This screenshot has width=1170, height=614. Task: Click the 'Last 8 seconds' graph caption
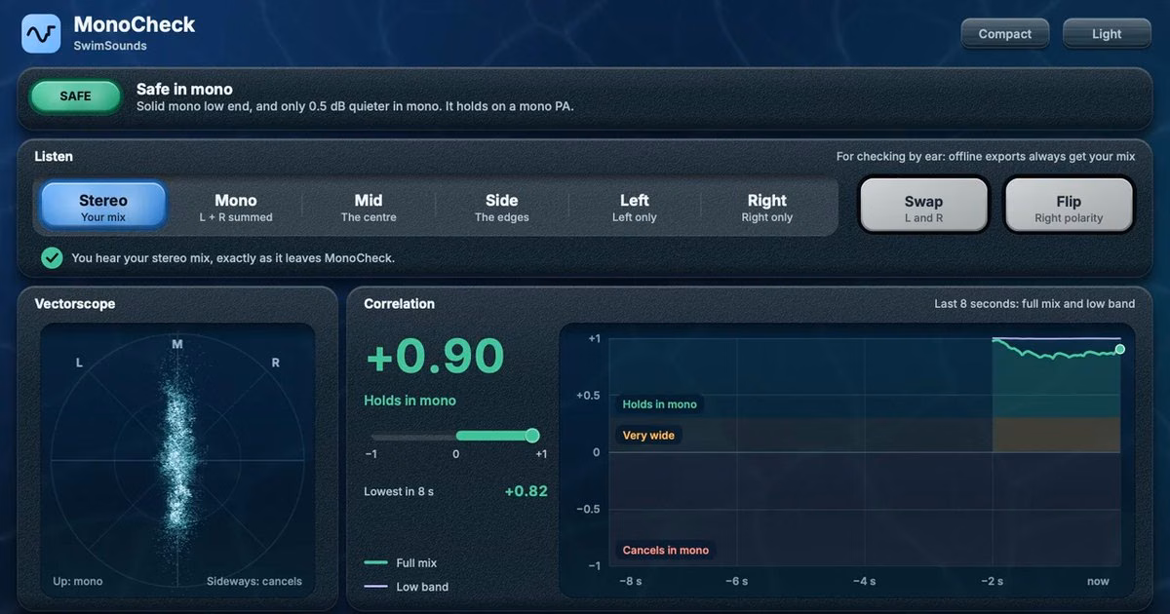tap(1034, 304)
